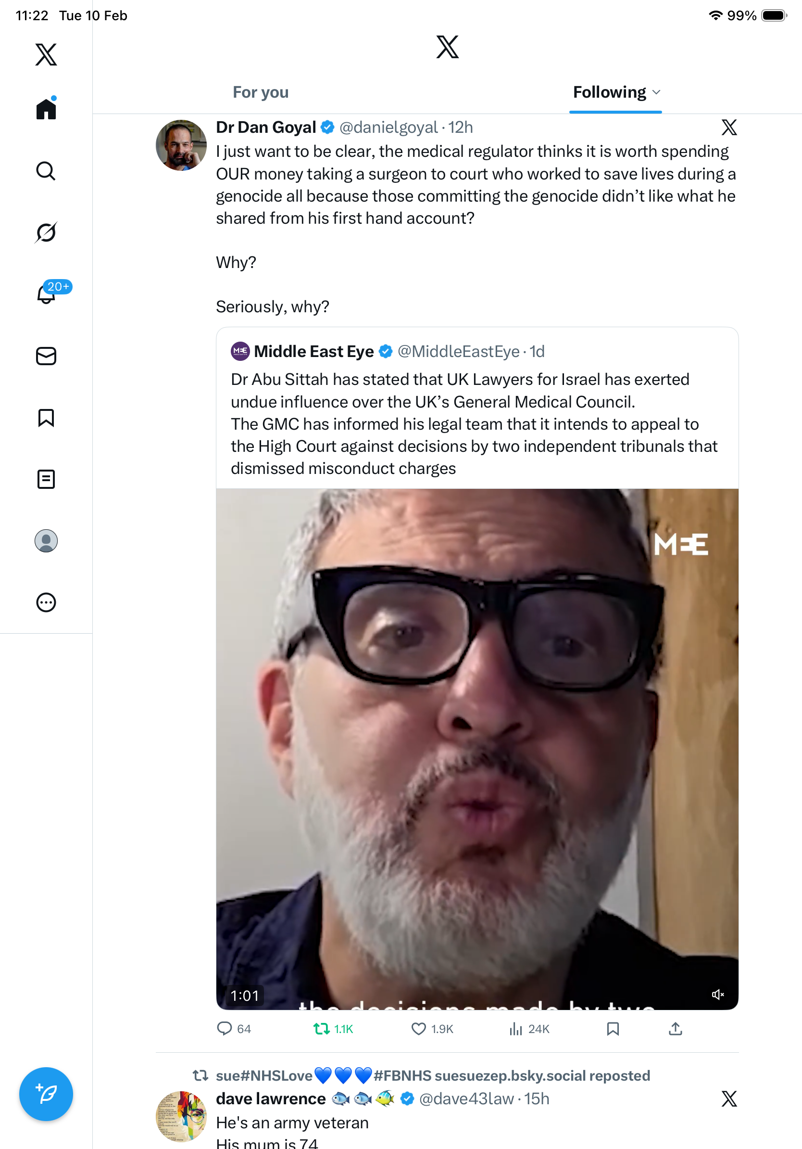This screenshot has width=802, height=1149.
Task: Open Notifications bell with 20+ badge
Action: 46,294
